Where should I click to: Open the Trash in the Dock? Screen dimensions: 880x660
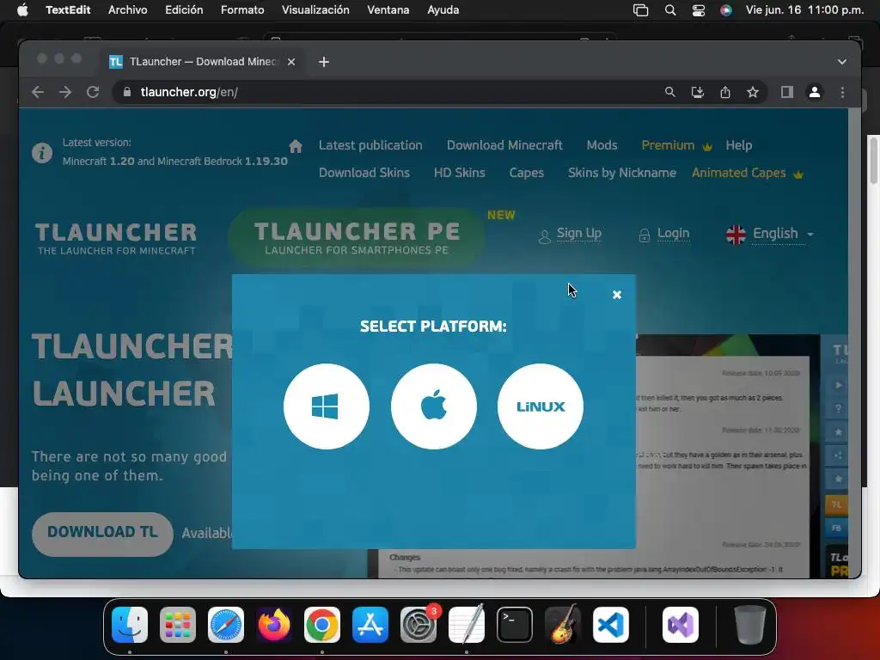pyautogui.click(x=749, y=625)
